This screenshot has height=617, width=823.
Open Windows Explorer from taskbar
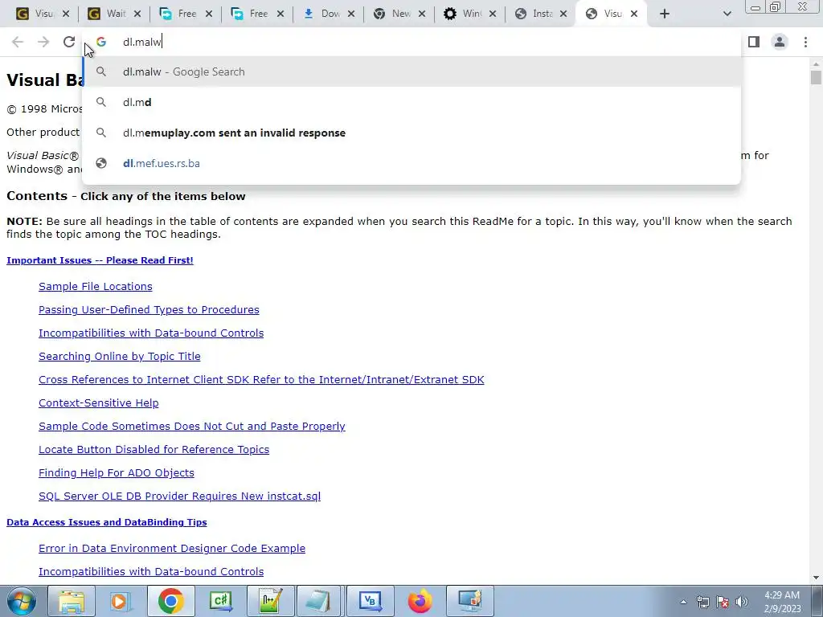[72, 601]
